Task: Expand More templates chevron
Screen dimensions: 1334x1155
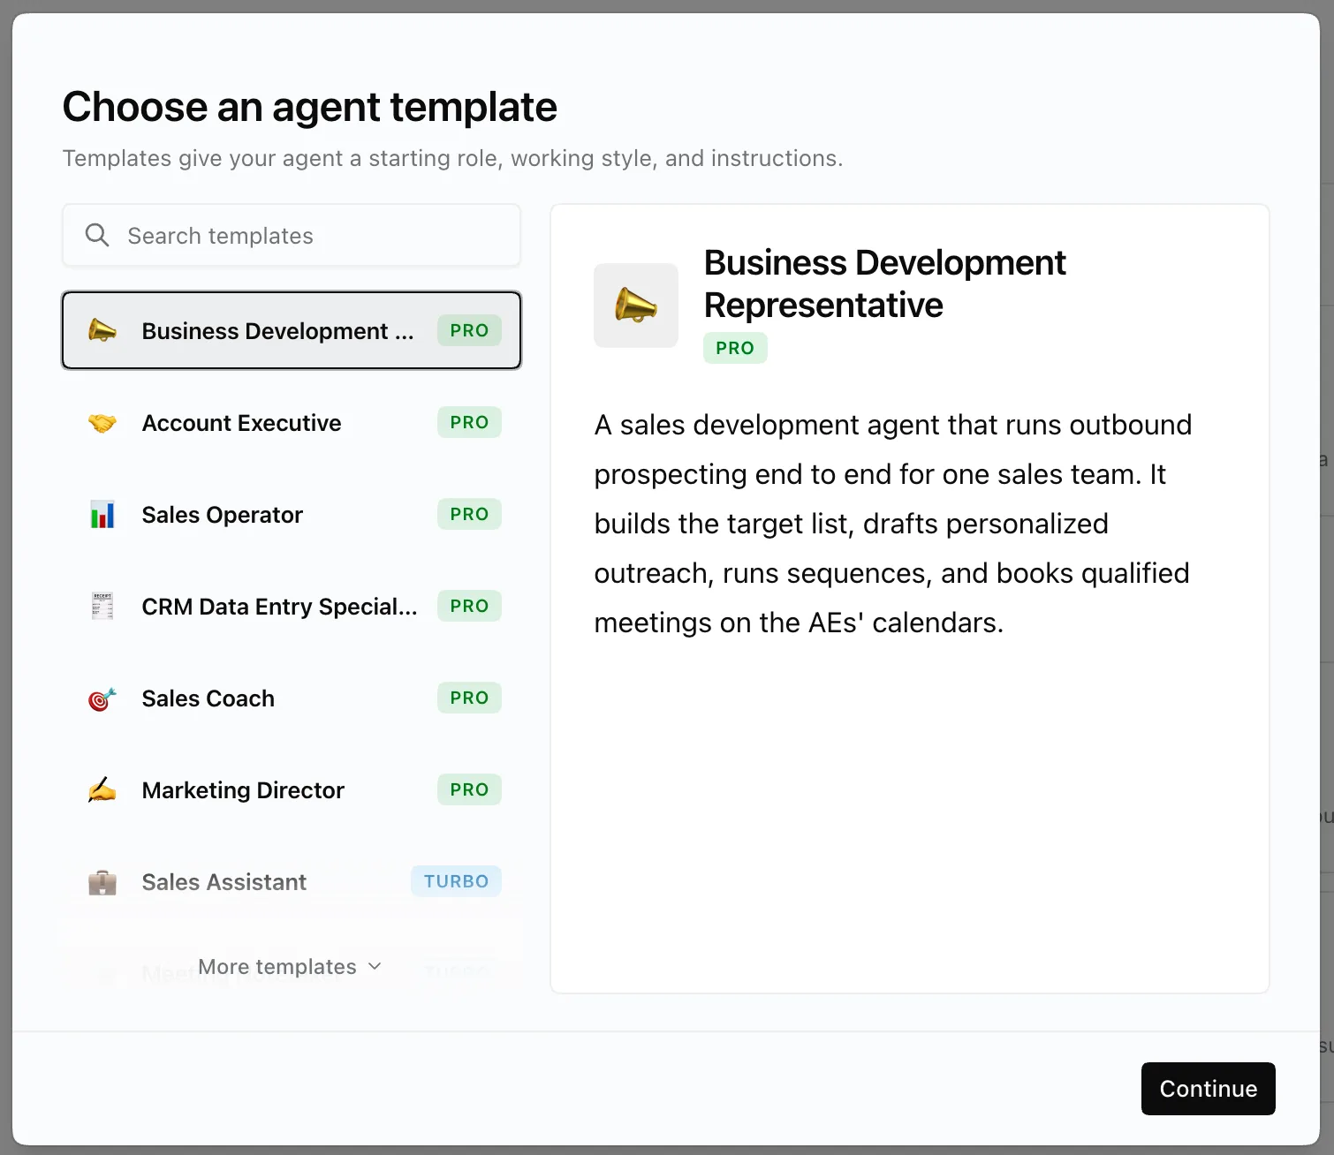Action: coord(375,966)
